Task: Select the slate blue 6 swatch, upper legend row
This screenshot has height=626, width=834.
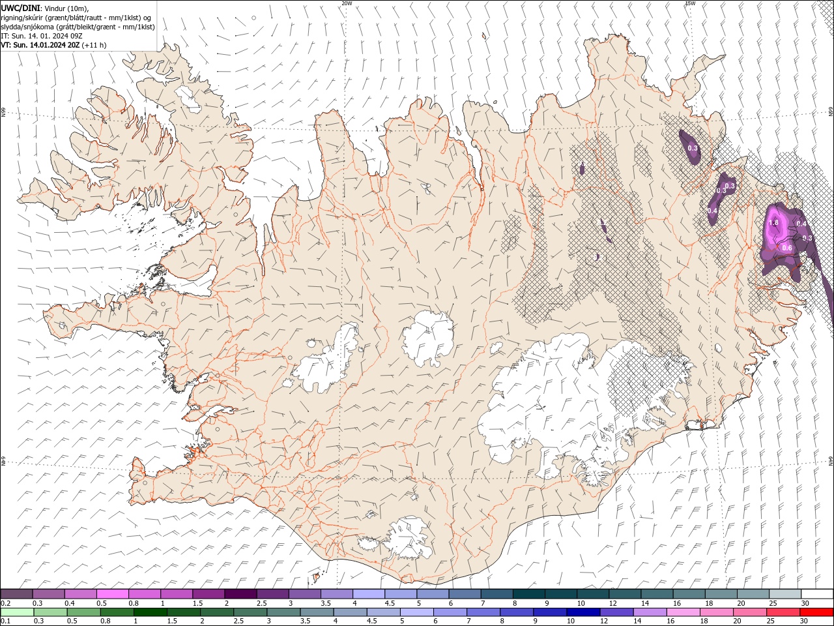Action: [465, 594]
